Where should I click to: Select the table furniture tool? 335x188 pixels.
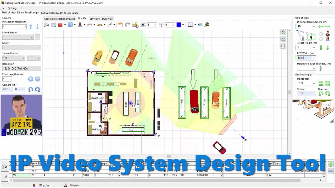(90, 25)
